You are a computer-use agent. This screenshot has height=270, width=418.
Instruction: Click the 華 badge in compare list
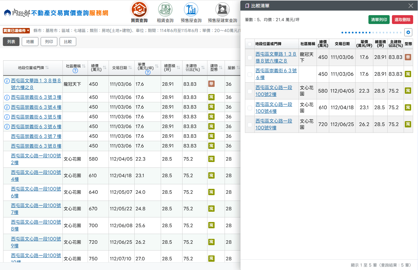[x=408, y=57]
